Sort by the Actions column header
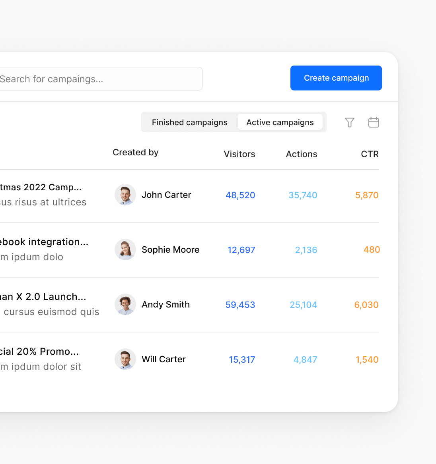436x464 pixels. (302, 154)
